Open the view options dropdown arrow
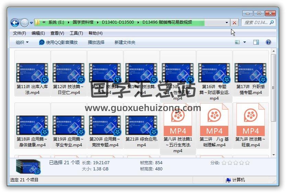The height and width of the screenshot is (193, 286). [244, 42]
